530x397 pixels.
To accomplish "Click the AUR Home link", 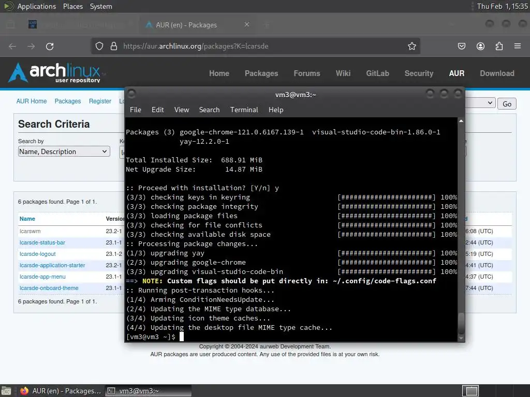I will [32, 101].
